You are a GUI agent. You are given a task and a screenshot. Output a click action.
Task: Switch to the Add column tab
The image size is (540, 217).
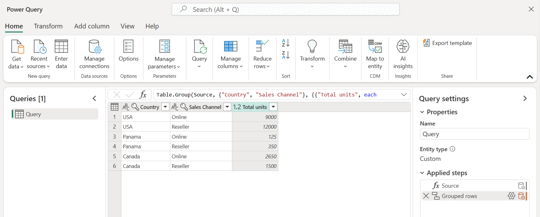tap(92, 26)
